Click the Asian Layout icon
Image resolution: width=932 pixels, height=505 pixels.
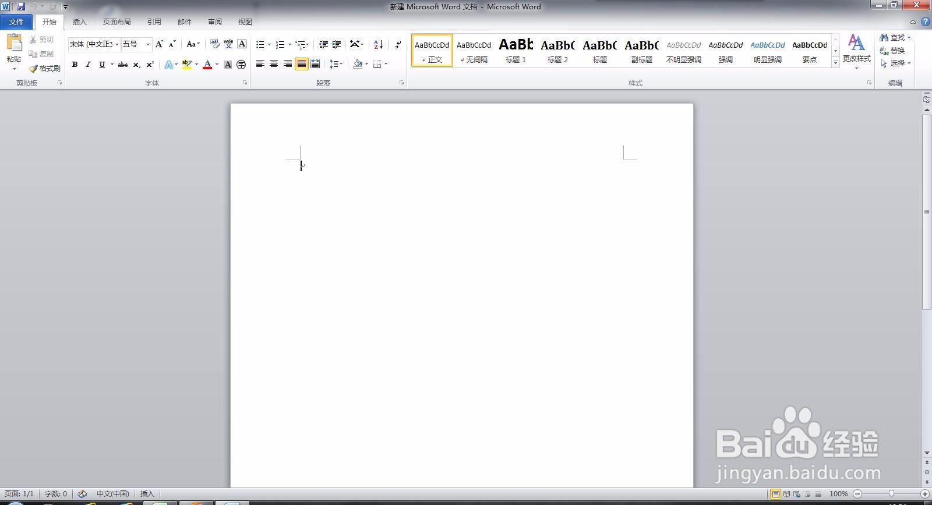(x=354, y=44)
